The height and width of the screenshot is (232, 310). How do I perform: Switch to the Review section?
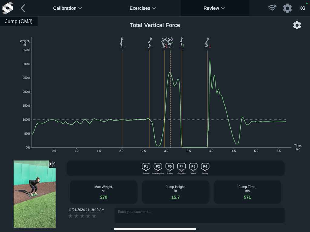point(215,8)
